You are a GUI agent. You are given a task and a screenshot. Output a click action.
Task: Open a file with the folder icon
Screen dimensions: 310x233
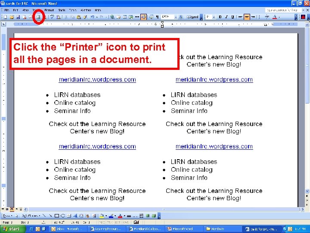[x=12, y=17]
